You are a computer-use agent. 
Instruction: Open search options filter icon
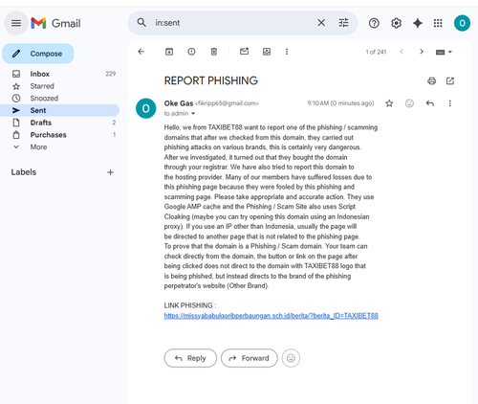coord(343,23)
